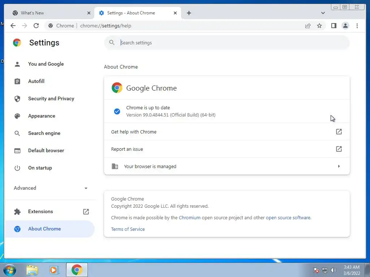Click the palette icon for Appearance

coord(17,116)
